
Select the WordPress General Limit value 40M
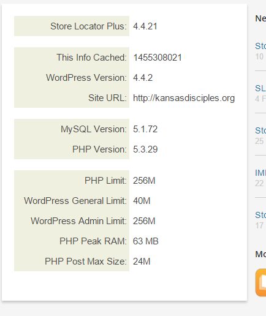(x=142, y=201)
